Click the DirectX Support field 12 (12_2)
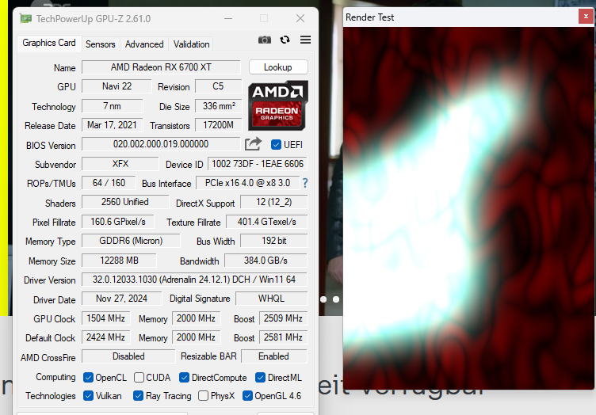 pos(273,202)
